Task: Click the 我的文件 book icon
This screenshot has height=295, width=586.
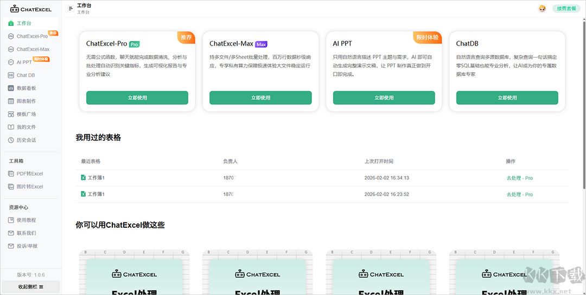Action: pos(11,127)
